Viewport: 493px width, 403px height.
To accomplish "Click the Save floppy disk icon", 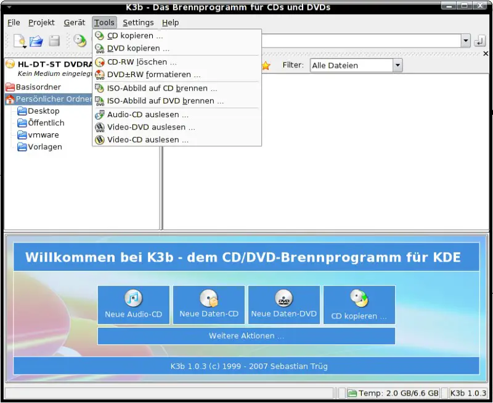I will click(54, 41).
